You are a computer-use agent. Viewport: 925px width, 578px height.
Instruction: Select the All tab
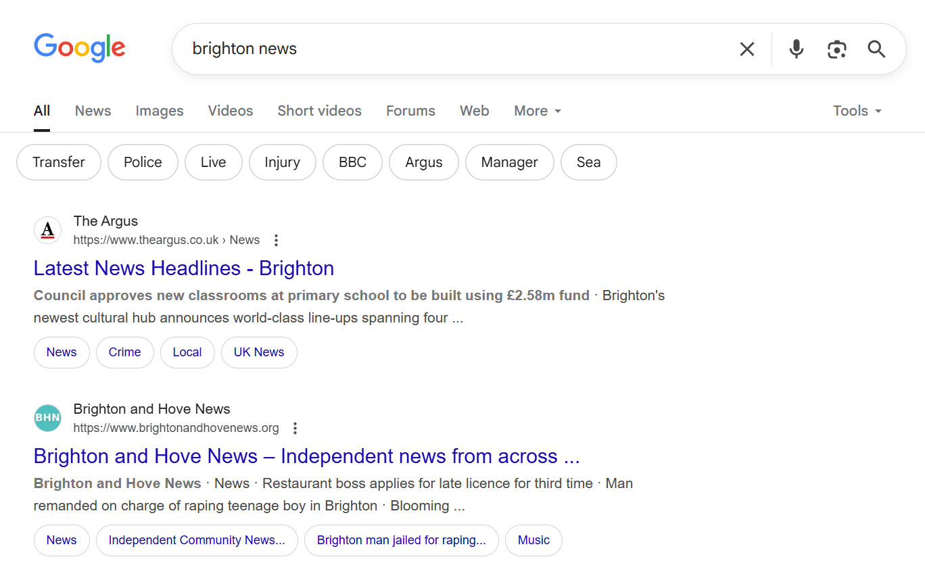point(42,111)
